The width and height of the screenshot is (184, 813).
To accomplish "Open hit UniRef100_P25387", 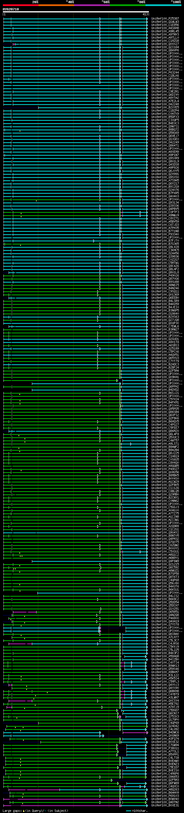I will [x=165, y=19].
